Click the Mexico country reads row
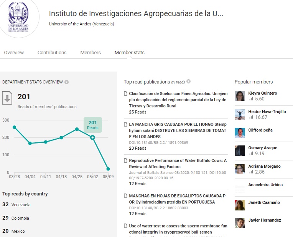 (13, 231)
